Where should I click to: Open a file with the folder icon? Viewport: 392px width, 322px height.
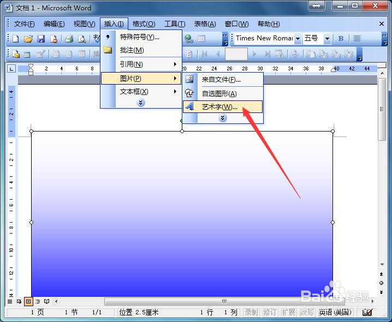28,39
